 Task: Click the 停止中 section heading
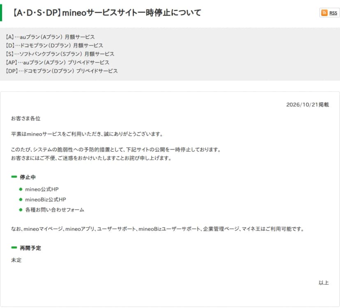pyautogui.click(x=28, y=177)
